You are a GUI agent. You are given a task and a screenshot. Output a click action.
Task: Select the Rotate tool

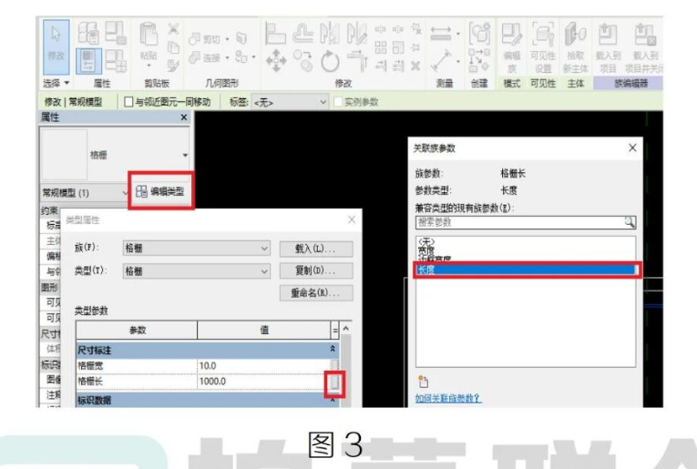[x=330, y=61]
